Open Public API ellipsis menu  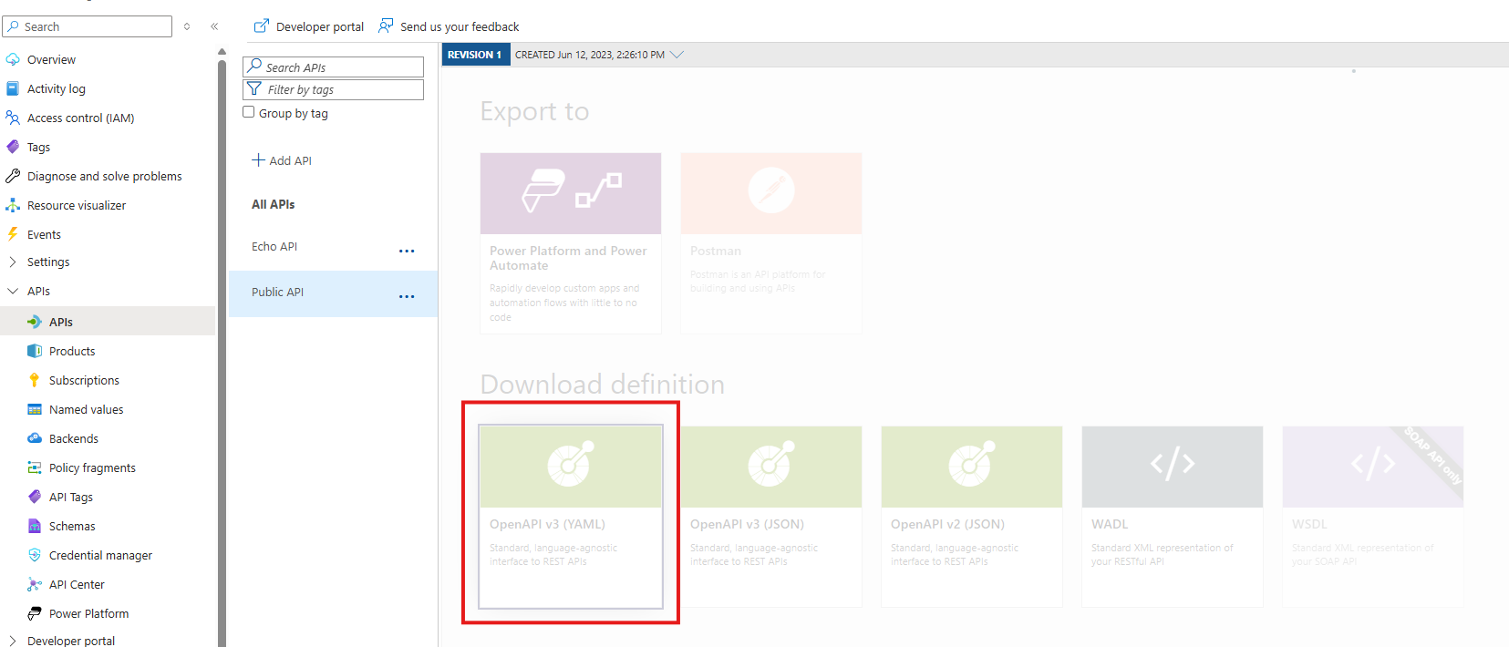407,296
